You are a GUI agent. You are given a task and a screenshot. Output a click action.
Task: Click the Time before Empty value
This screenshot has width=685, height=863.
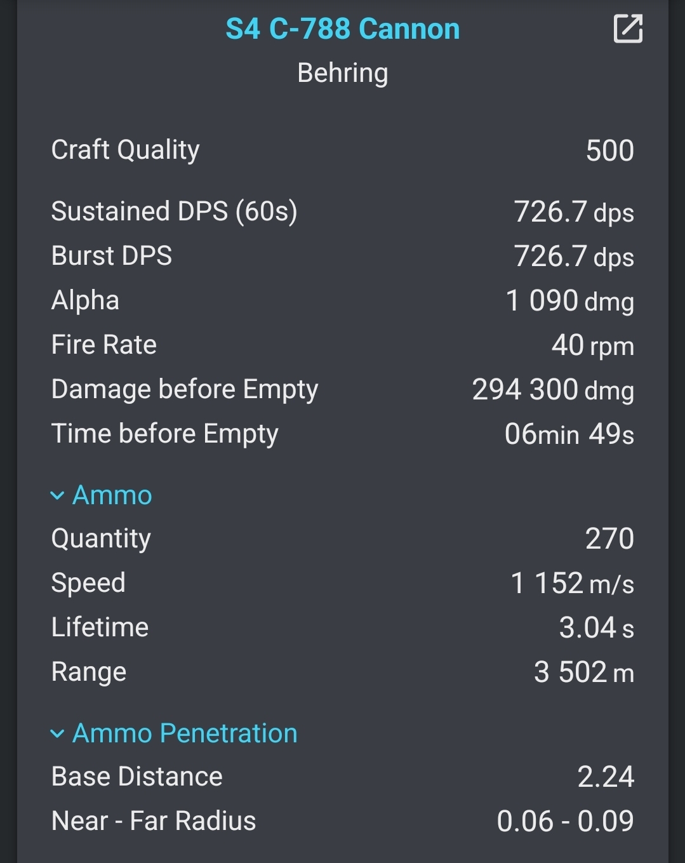(569, 434)
